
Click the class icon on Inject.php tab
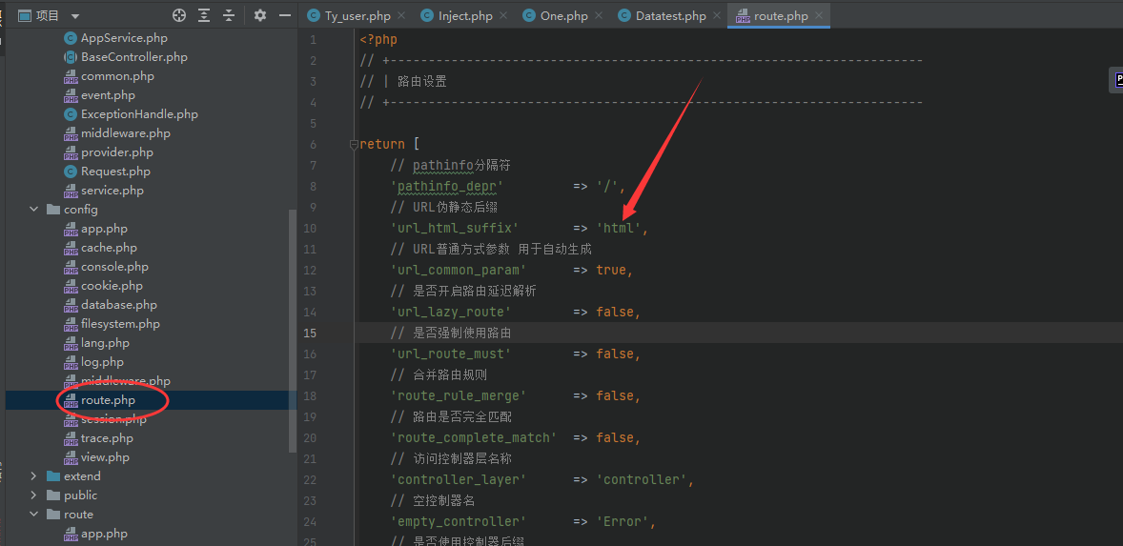(428, 16)
